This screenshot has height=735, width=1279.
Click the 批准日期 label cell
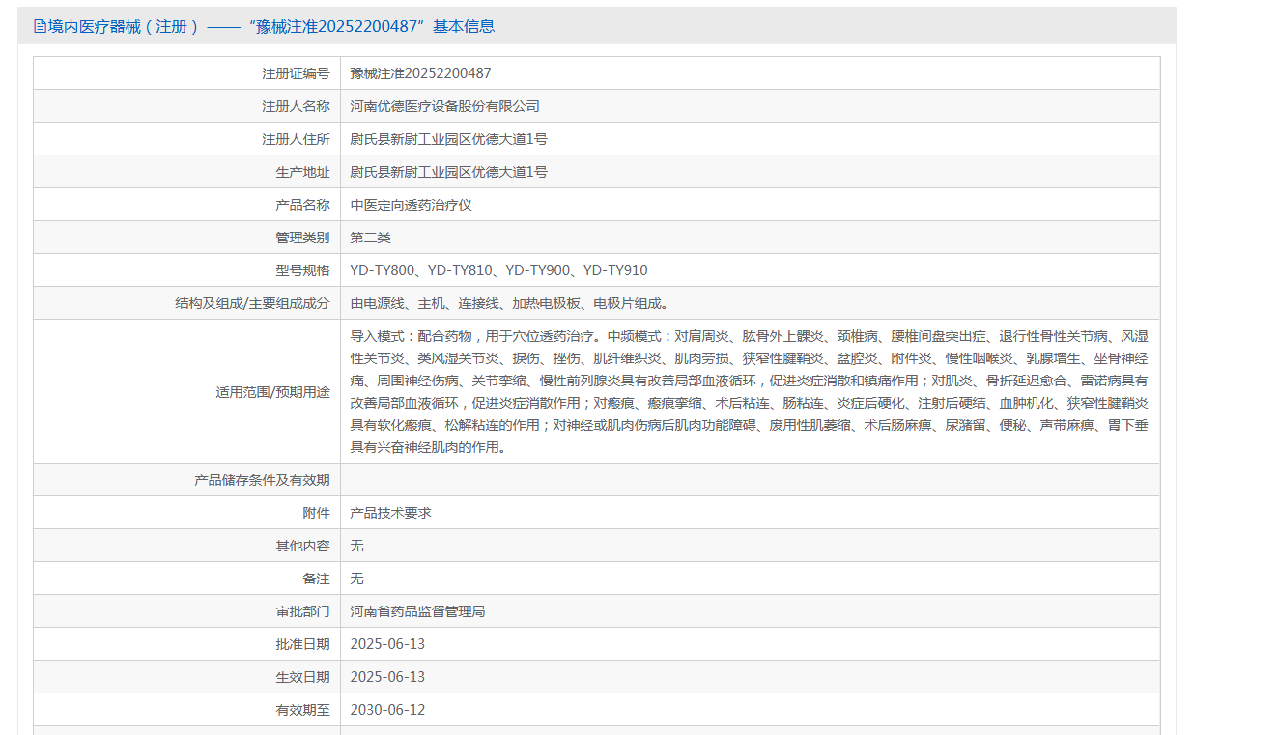187,644
